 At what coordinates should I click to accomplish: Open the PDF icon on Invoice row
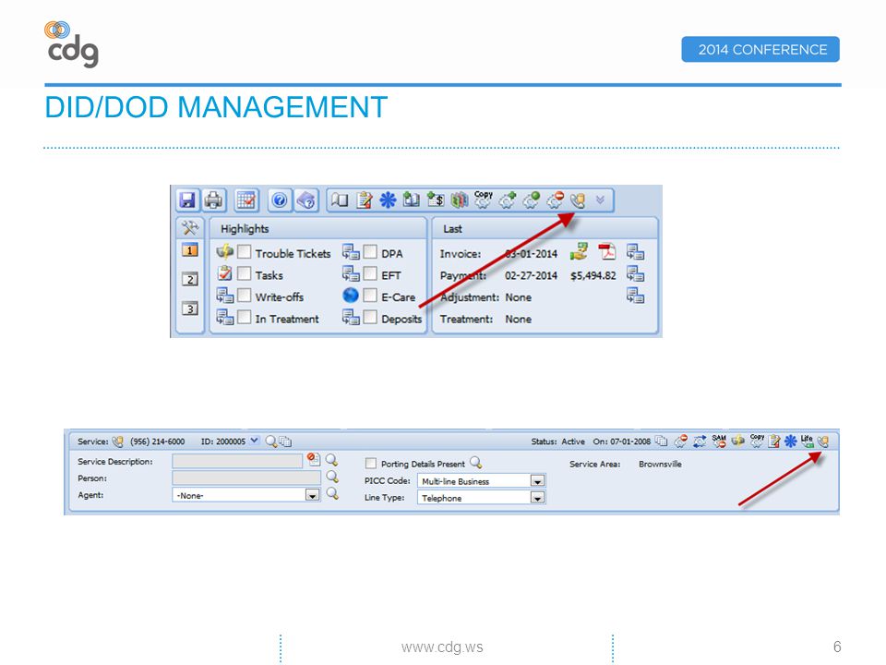click(x=607, y=251)
